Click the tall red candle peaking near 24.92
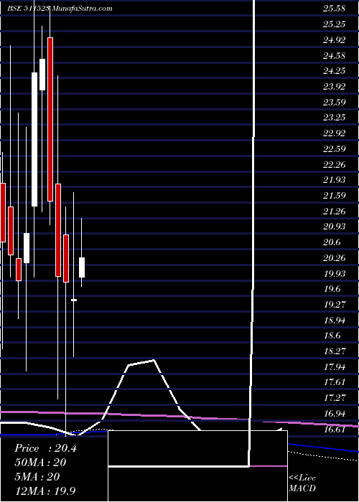The width and height of the screenshot is (359, 502). click(50, 120)
